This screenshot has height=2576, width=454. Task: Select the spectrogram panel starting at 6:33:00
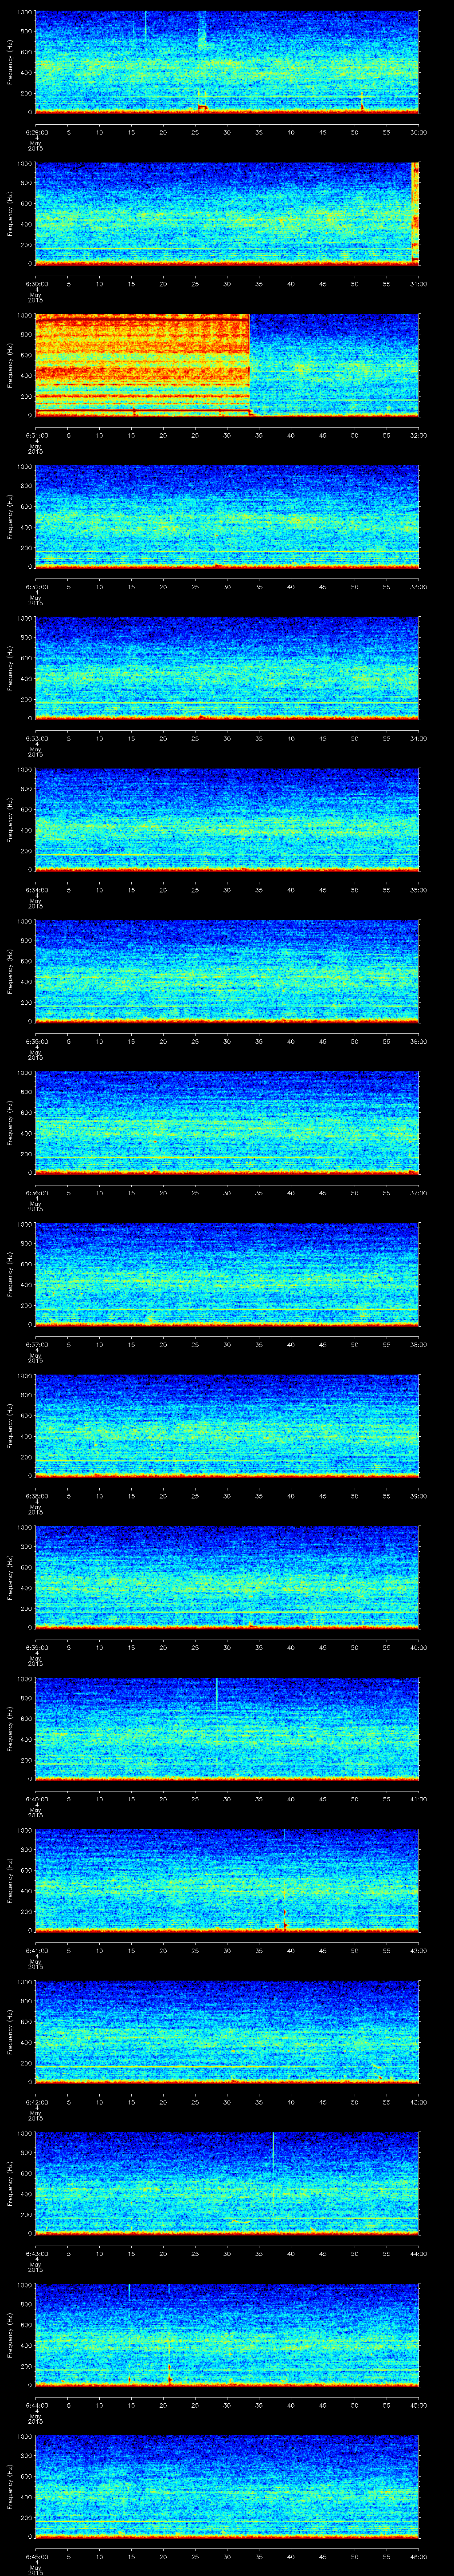click(x=227, y=668)
